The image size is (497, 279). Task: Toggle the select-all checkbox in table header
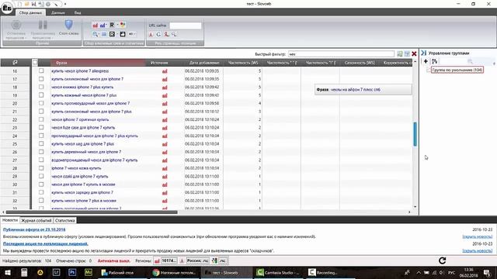(x=35, y=62)
